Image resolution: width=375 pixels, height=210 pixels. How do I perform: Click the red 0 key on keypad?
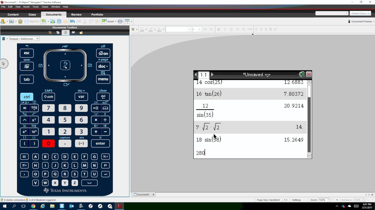[48, 143]
